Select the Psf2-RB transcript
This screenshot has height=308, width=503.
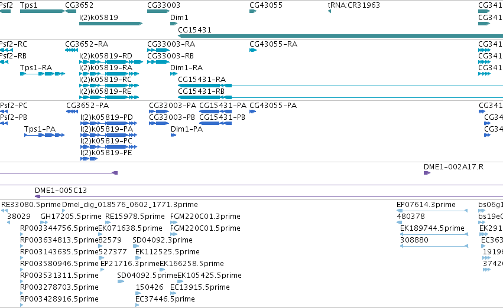coord(4,62)
